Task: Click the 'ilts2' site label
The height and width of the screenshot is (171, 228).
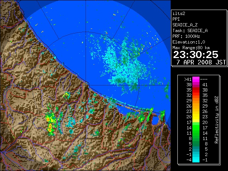Action: point(179,14)
